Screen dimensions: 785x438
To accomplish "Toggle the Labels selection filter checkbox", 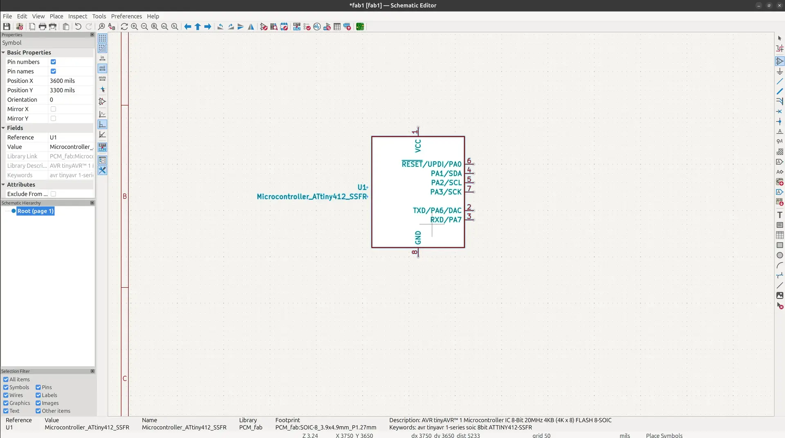I will tap(38, 395).
